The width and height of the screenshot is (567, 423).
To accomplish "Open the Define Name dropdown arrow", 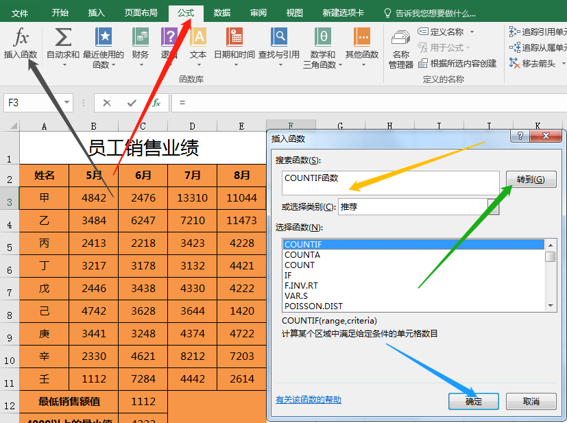I will pyautogui.click(x=472, y=32).
